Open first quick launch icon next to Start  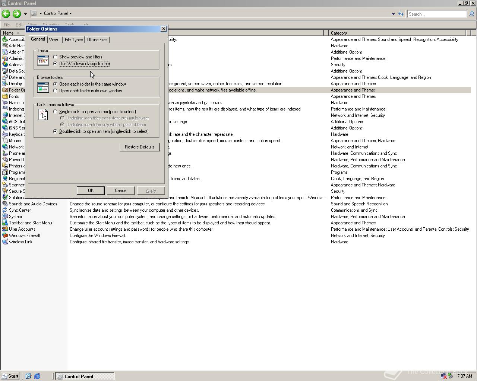click(28, 376)
